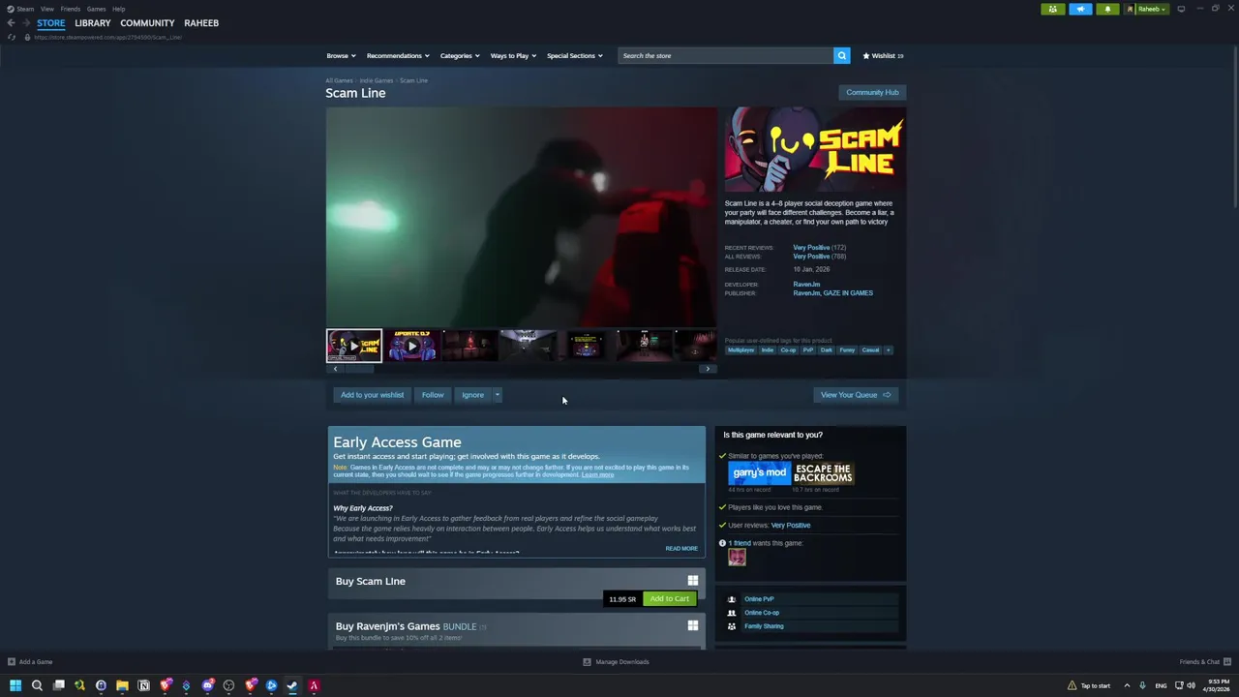Select the Official Trailer video thumbnail
Viewport: 1239px width, 697px height.
[x=354, y=346]
